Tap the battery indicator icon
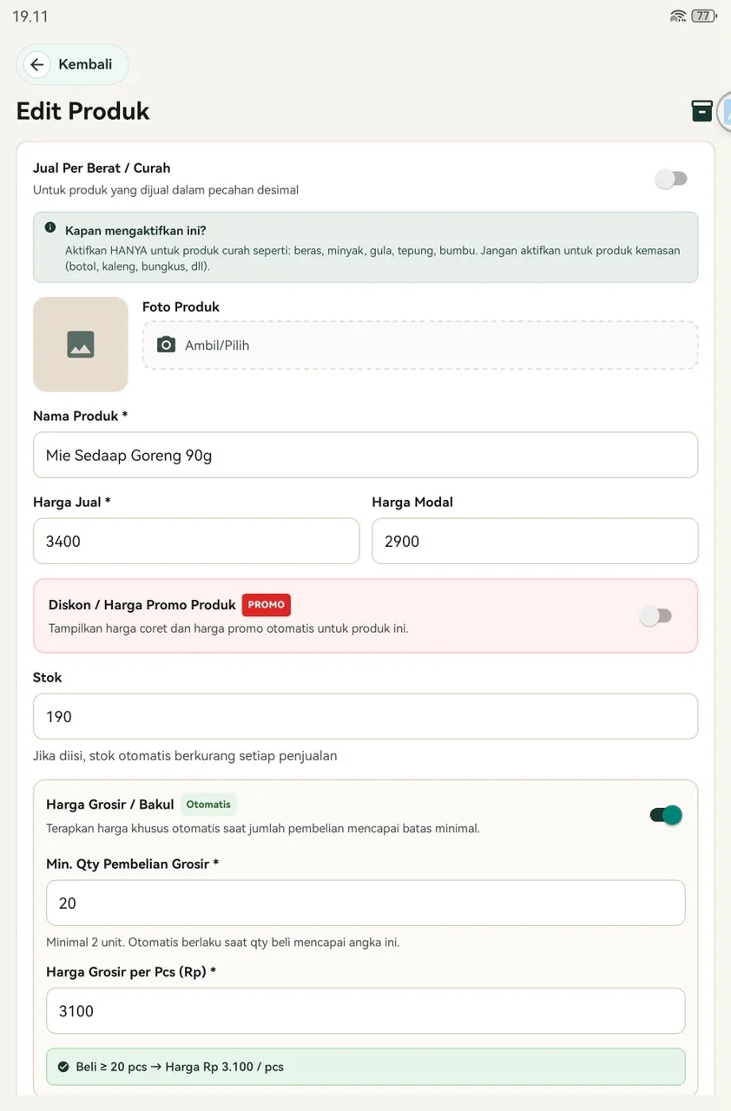 click(x=704, y=16)
